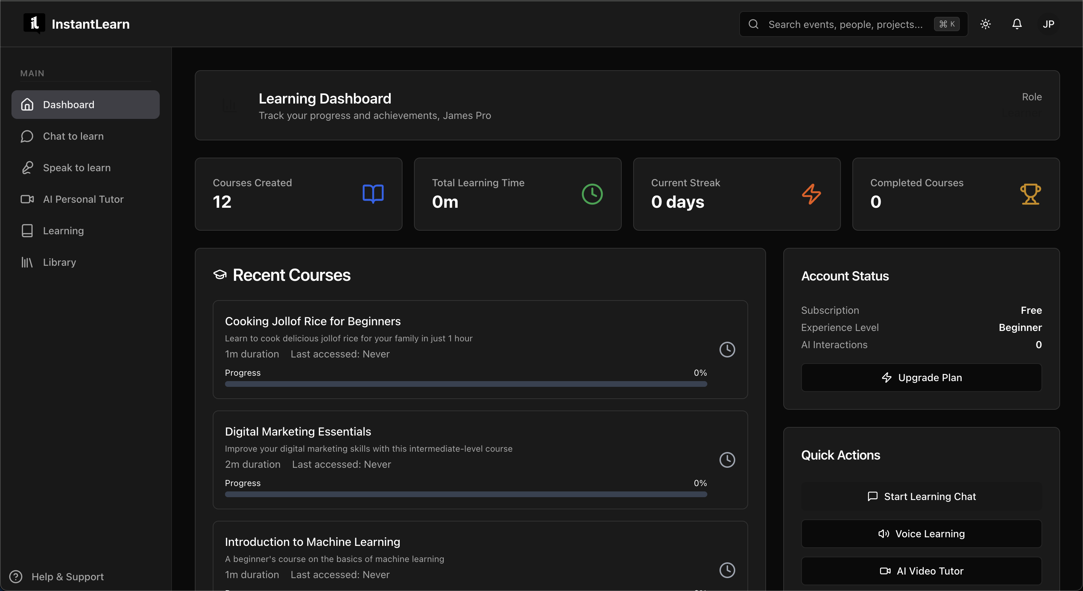Click the Current Streak lightning icon
The image size is (1083, 591).
coord(811,194)
